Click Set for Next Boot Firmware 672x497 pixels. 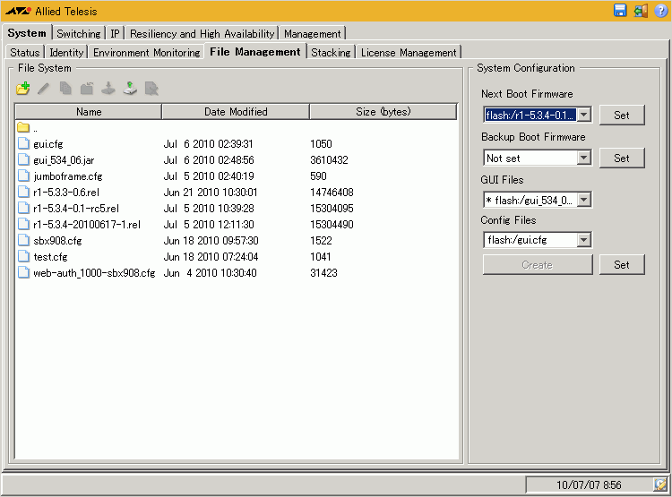click(x=622, y=115)
